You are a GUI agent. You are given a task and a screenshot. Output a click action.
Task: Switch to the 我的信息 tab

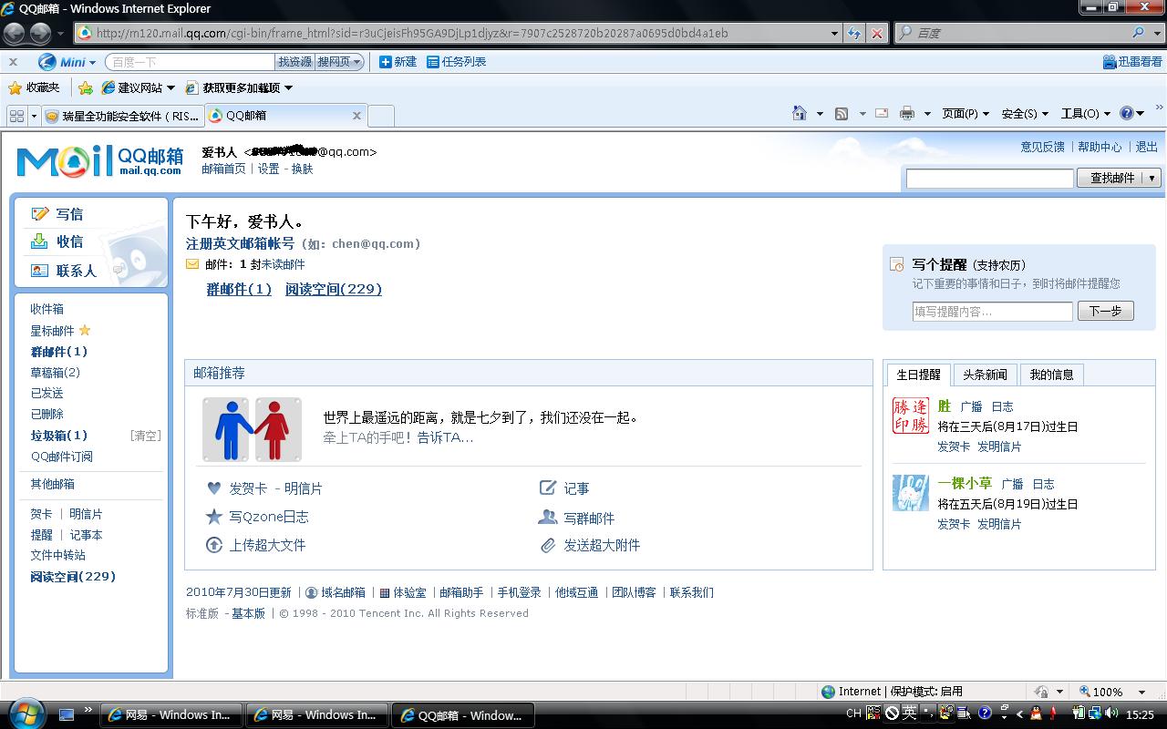[x=1051, y=375]
